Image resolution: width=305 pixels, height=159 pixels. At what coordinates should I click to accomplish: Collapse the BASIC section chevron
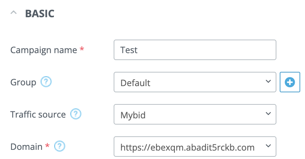point(14,14)
